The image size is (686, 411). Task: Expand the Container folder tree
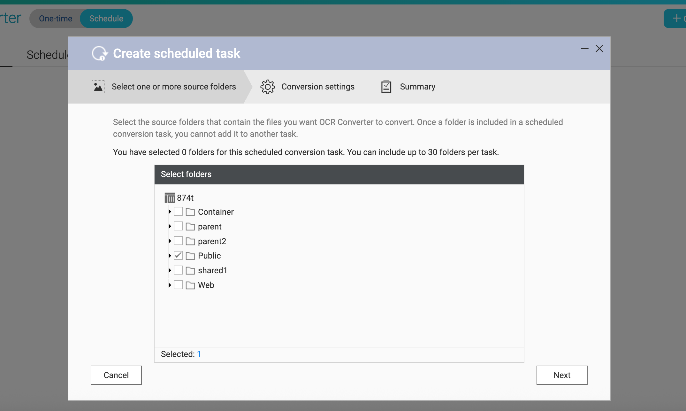pyautogui.click(x=170, y=212)
